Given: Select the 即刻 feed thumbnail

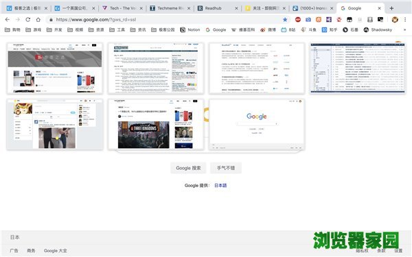Looking at the screenshot, I should 55,124.
